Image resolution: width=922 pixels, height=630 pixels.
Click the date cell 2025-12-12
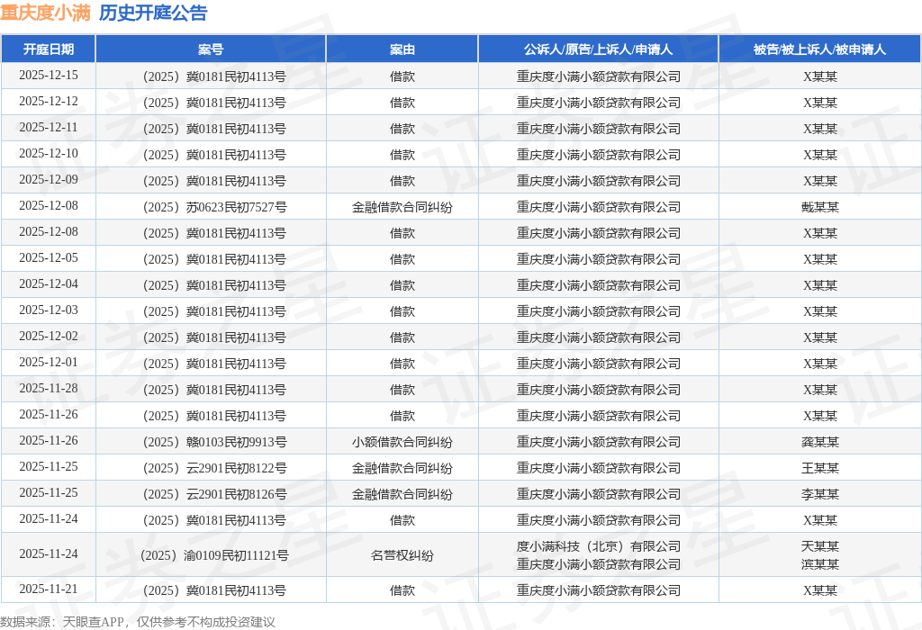pos(49,102)
